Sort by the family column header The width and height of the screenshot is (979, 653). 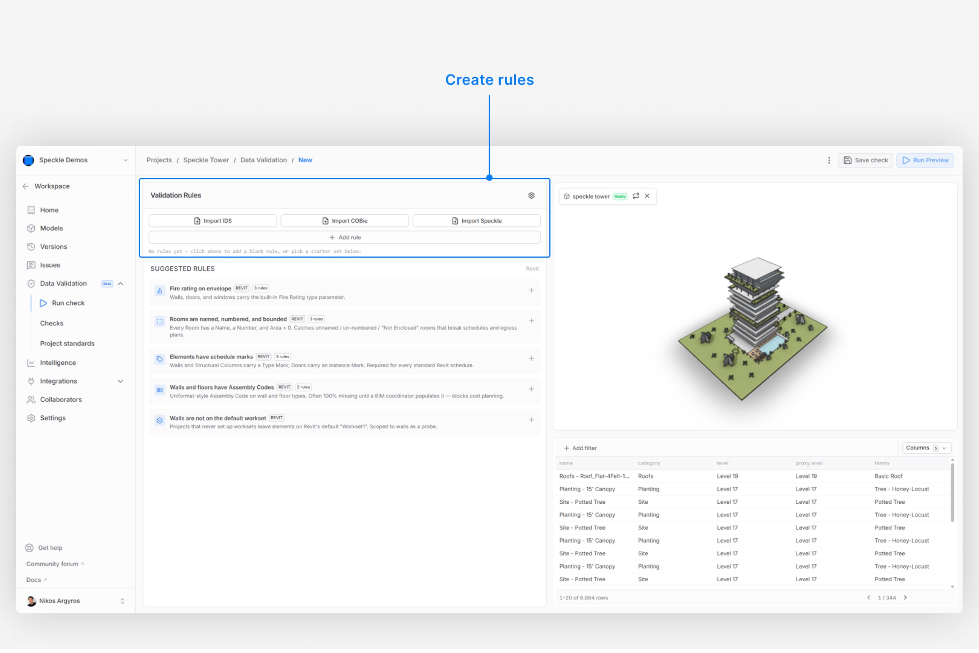(882, 463)
